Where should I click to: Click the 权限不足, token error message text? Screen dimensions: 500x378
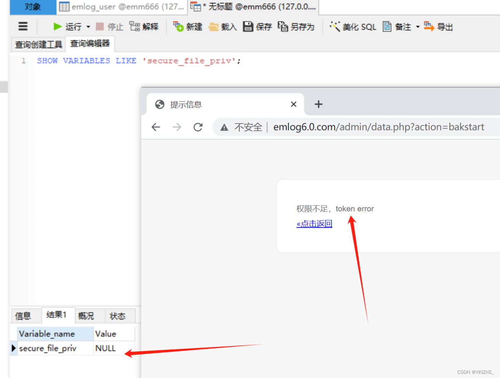pos(335,209)
